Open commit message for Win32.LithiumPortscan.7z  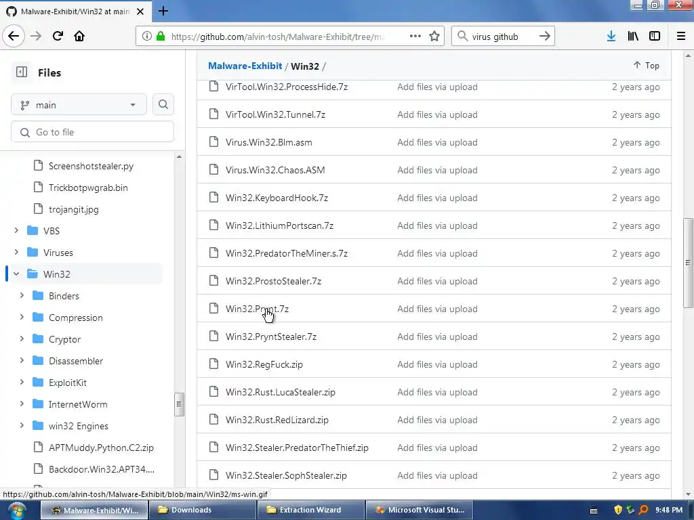[437, 225]
